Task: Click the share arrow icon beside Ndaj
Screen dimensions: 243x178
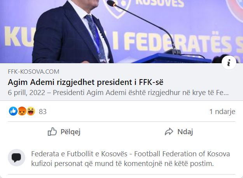Action: pos(169,131)
